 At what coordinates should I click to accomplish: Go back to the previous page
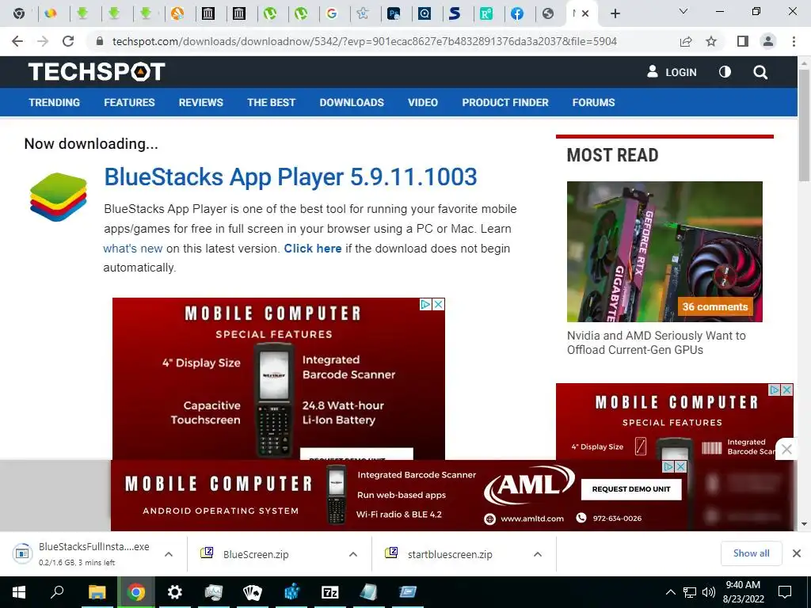tap(17, 41)
